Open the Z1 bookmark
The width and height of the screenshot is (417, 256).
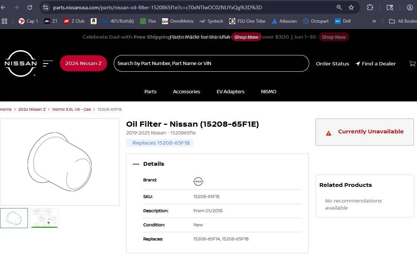coord(51,21)
